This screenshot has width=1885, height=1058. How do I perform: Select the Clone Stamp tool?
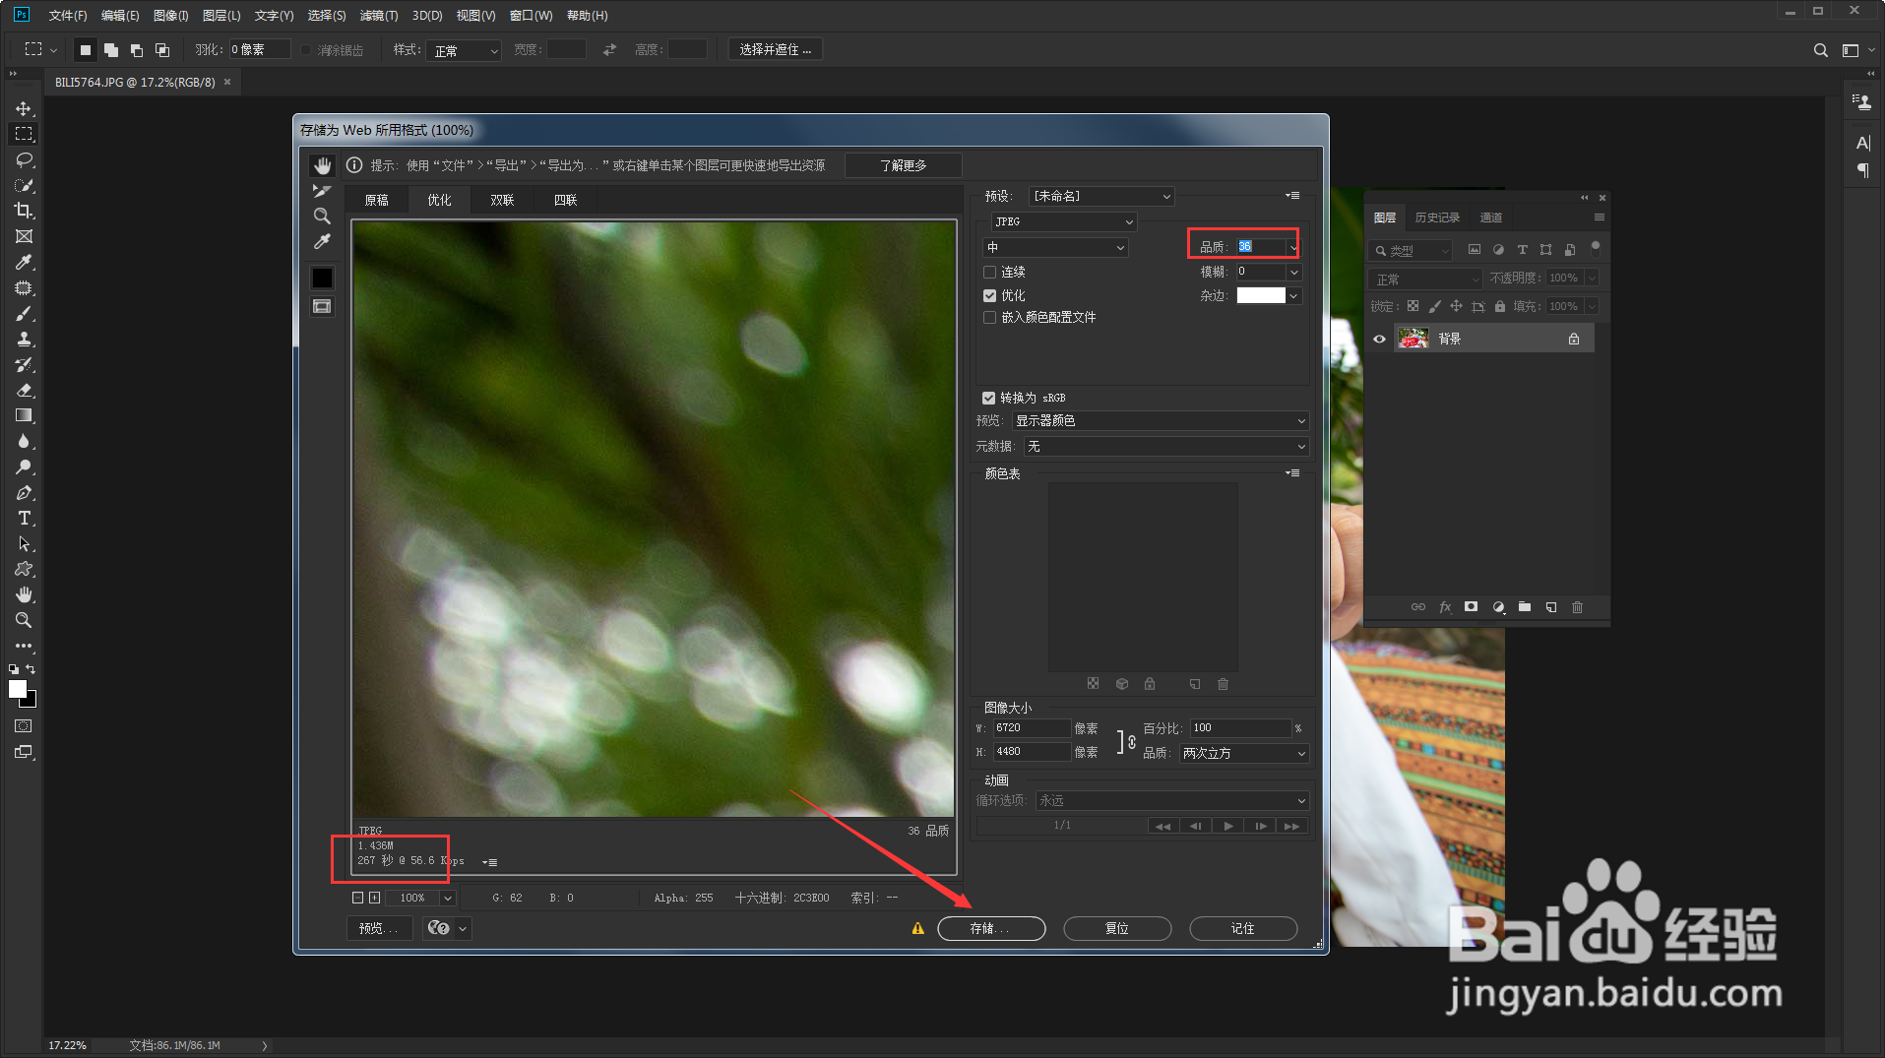point(24,339)
